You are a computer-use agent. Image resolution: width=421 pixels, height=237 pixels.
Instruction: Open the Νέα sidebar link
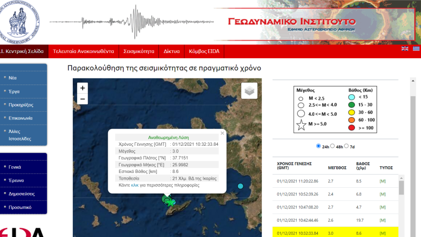point(12,78)
